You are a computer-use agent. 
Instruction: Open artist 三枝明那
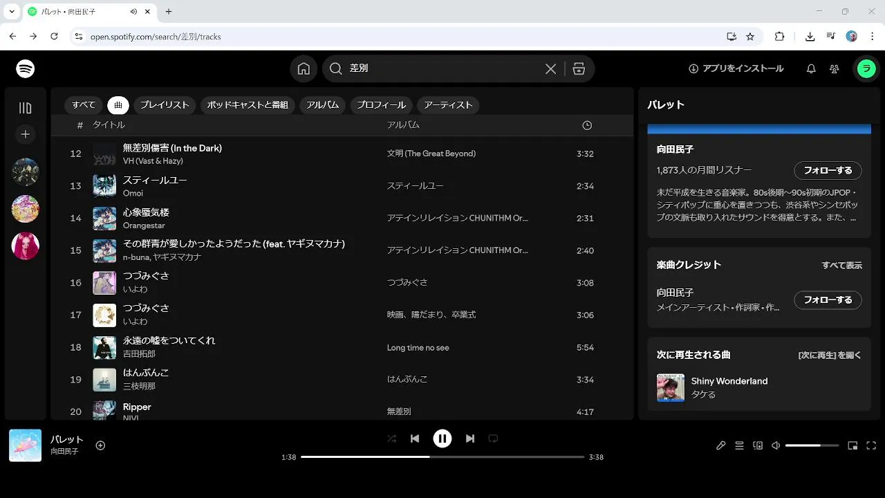point(139,386)
